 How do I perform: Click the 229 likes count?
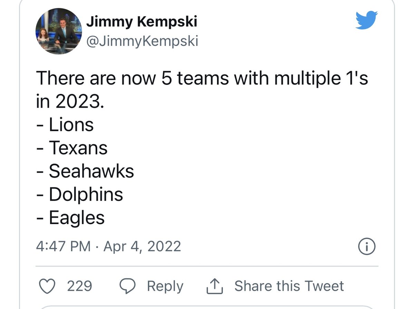click(79, 286)
